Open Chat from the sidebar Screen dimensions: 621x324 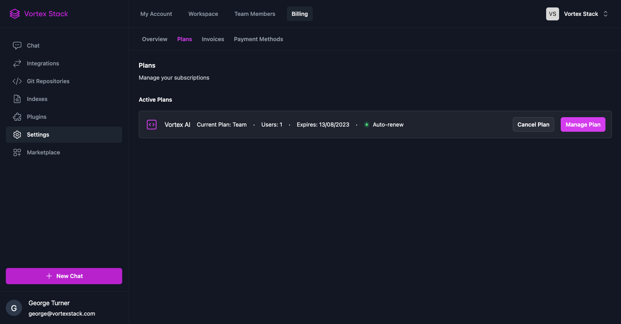point(64,46)
